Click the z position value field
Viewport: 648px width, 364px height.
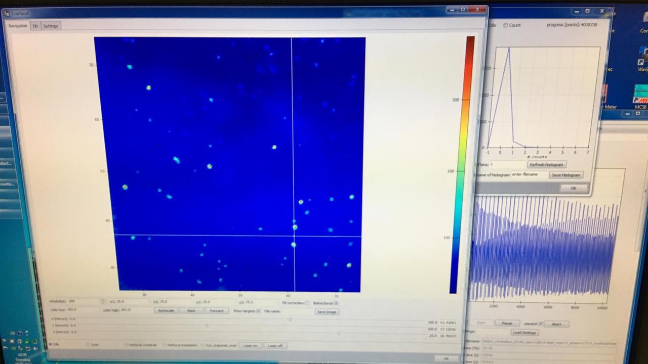pos(448,336)
